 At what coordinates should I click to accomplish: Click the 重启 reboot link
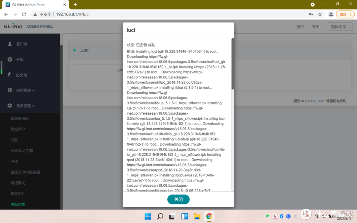[x=300, y=26]
